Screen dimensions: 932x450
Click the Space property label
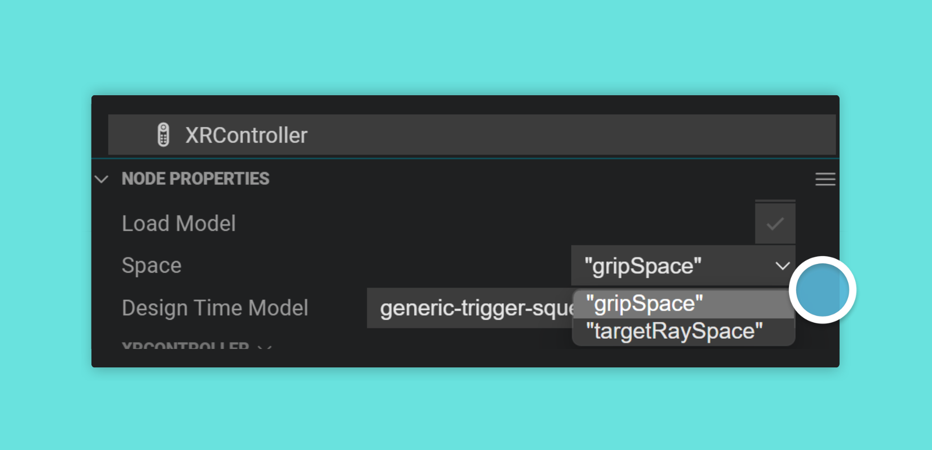click(x=151, y=266)
